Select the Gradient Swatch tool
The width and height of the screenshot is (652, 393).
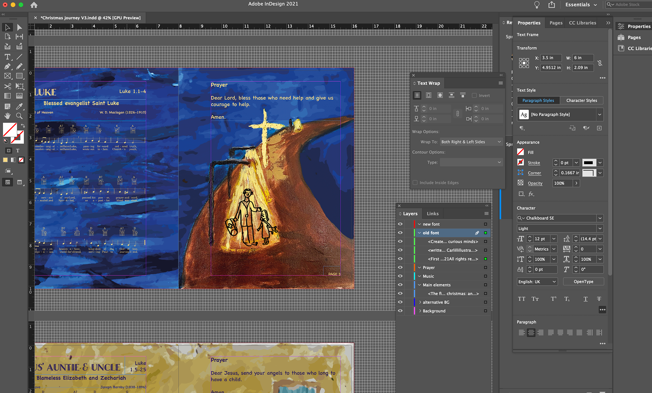tap(7, 96)
